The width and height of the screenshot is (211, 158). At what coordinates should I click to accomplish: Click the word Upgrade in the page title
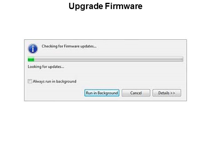[86, 7]
